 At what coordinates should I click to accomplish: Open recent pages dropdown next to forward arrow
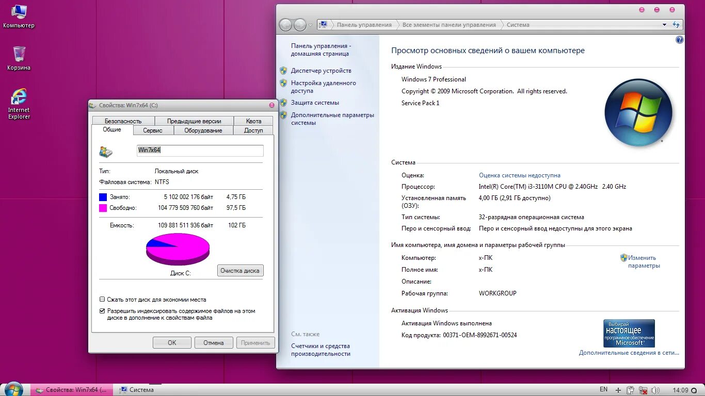tap(311, 25)
